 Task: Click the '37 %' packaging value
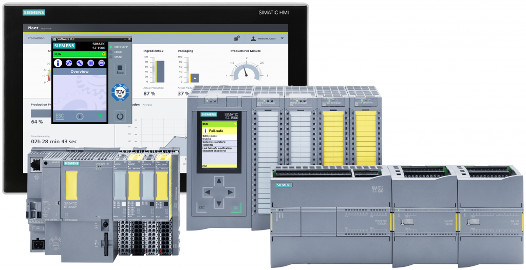pos(183,93)
